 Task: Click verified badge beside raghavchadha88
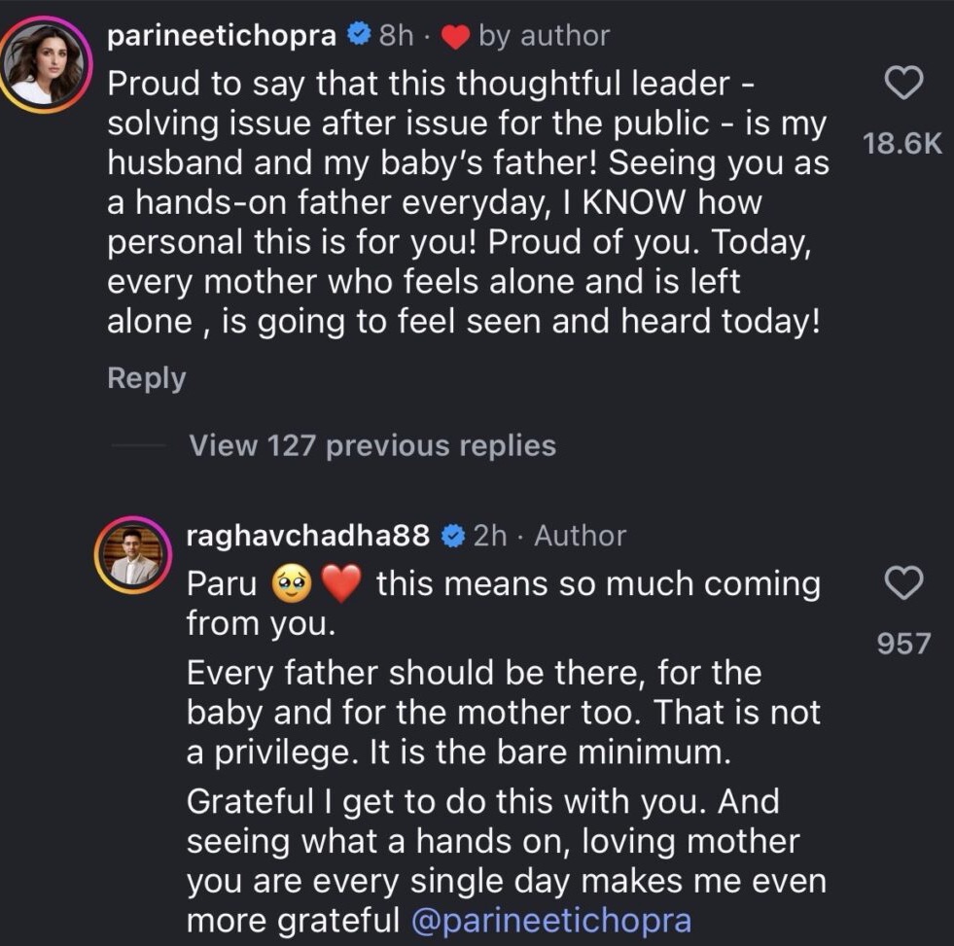(x=452, y=536)
